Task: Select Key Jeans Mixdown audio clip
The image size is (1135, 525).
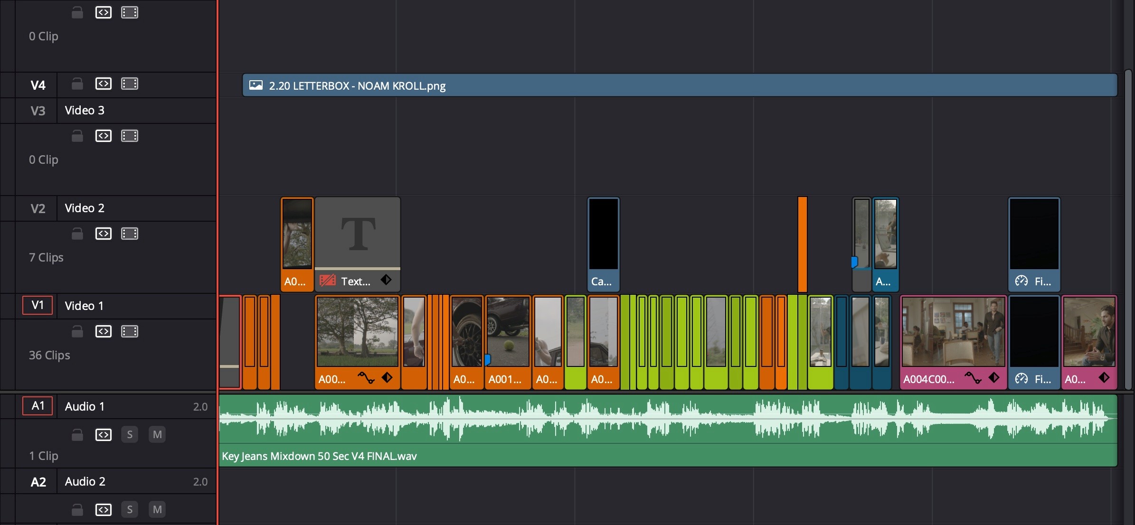Action: pyautogui.click(x=665, y=455)
